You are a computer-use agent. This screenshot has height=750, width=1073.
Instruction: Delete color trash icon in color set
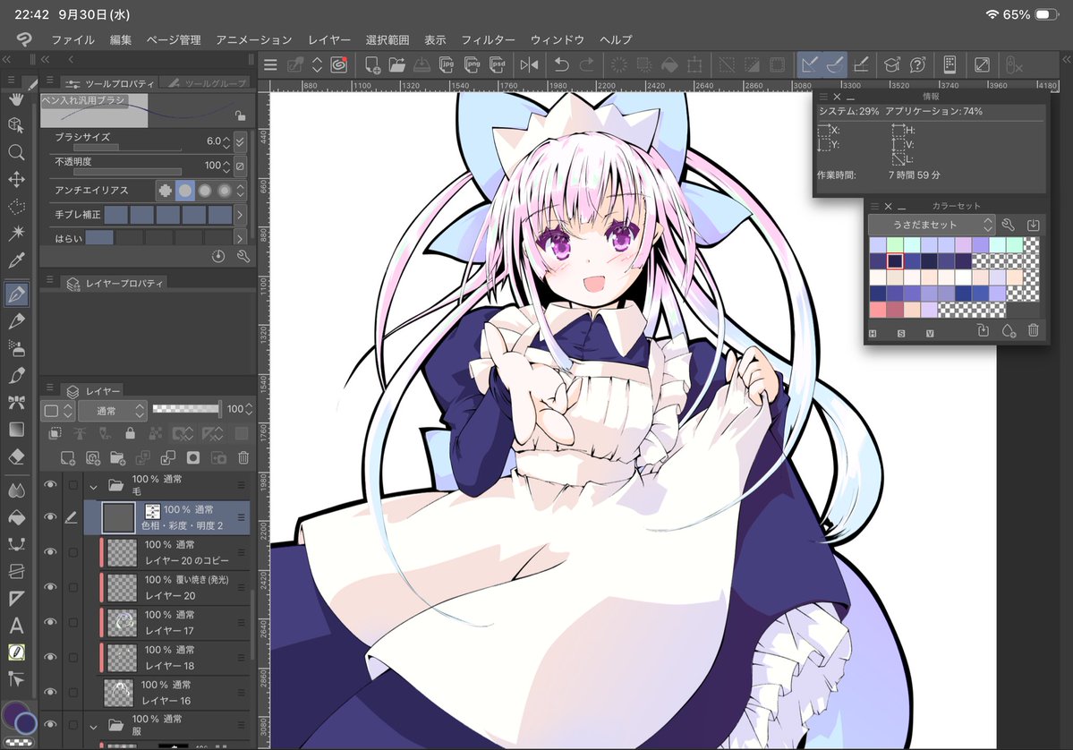(x=1034, y=330)
